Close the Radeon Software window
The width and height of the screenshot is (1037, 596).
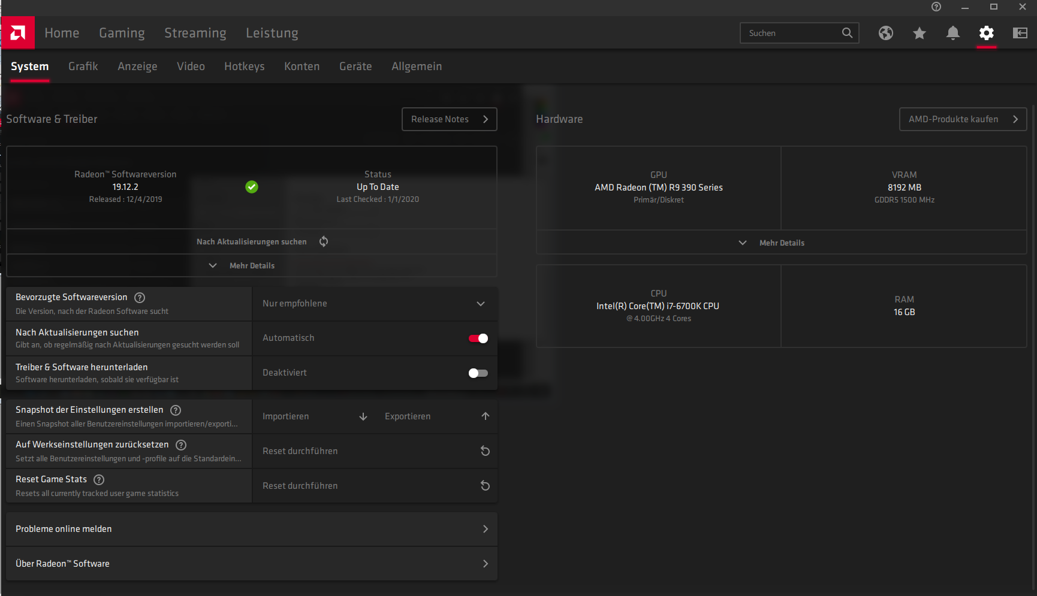pos(1023,7)
